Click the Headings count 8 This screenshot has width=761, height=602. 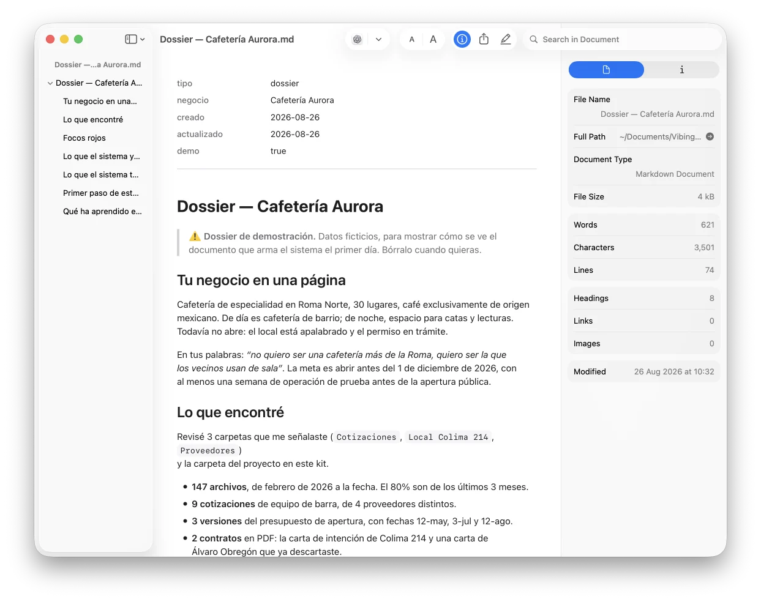712,298
